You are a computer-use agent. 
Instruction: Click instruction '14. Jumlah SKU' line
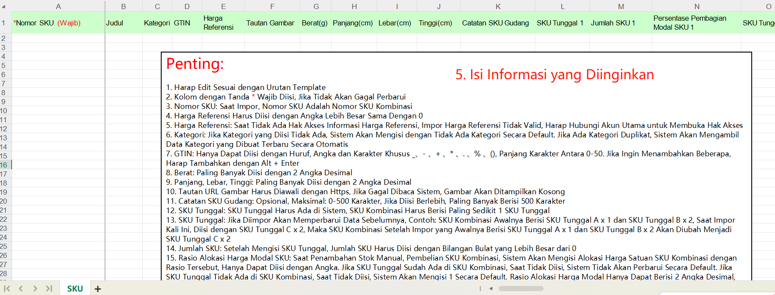pos(371,248)
